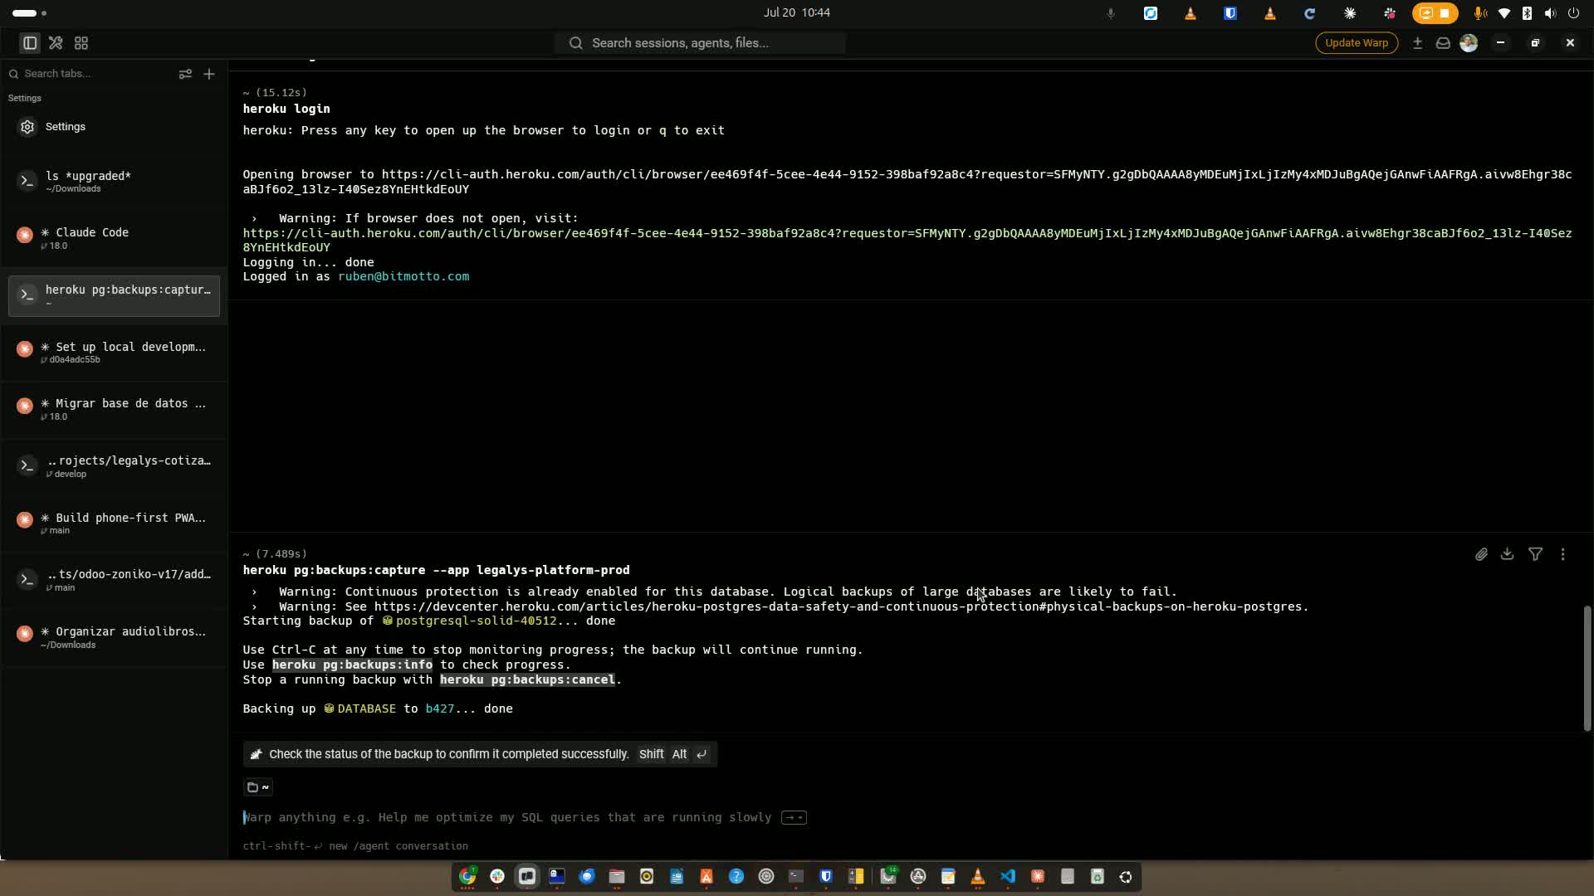1594x896 pixels.
Task: Open the Jul 20 10:44 clock menu
Action: tap(797, 12)
